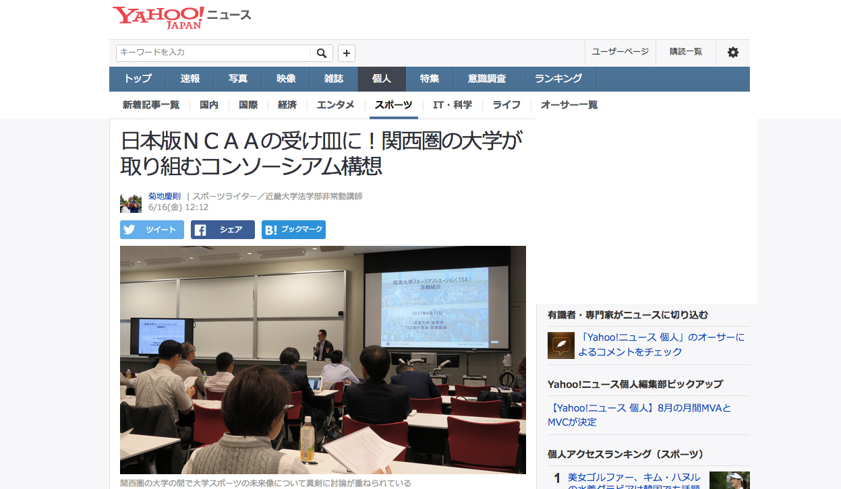
Task: Open ranking item 美女ゴルファー、キム・ハヌル
Action: tap(634, 481)
